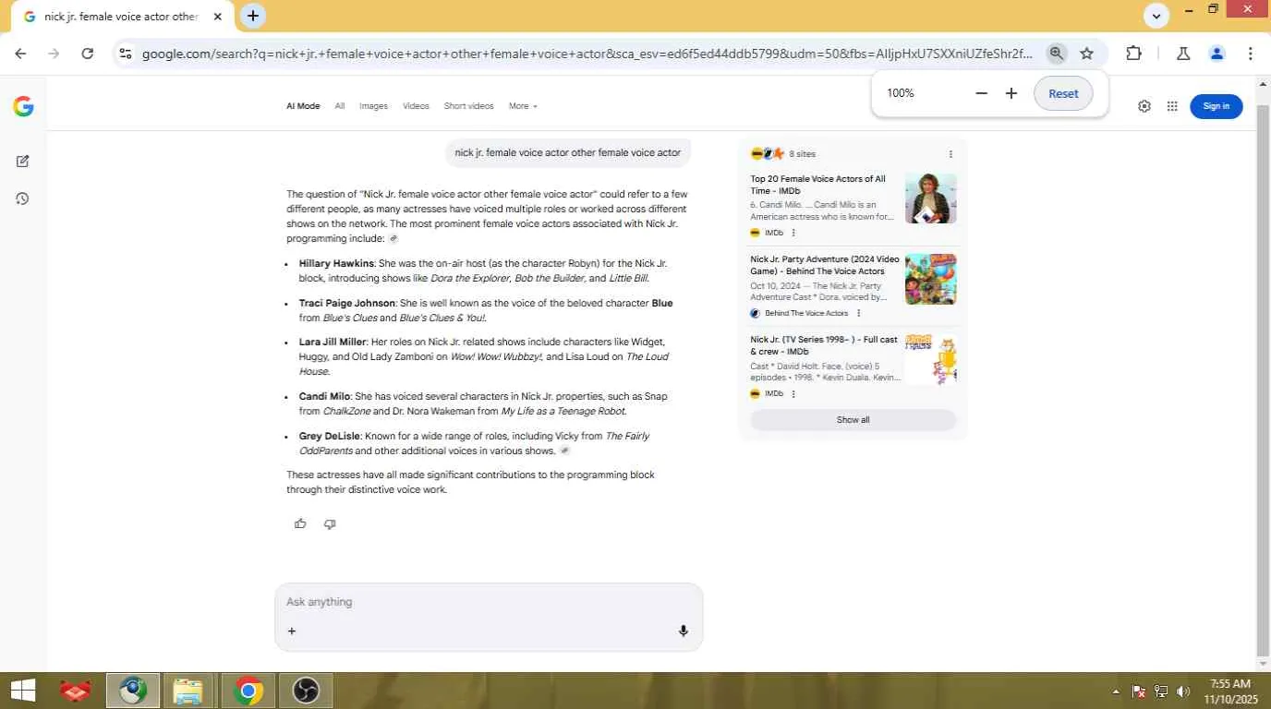Viewport: 1271px width, 709px height.
Task: Click the source link icon after the intro paragraph
Action: click(x=393, y=239)
